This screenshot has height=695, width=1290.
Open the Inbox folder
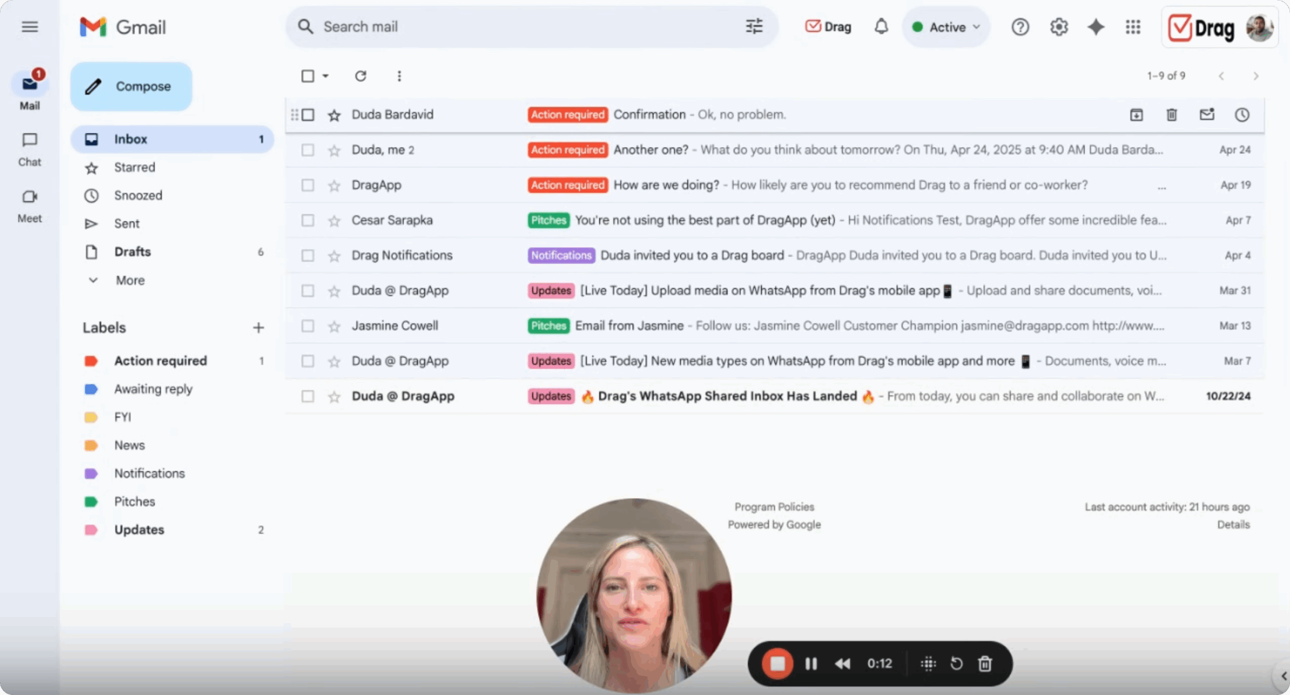(x=172, y=139)
